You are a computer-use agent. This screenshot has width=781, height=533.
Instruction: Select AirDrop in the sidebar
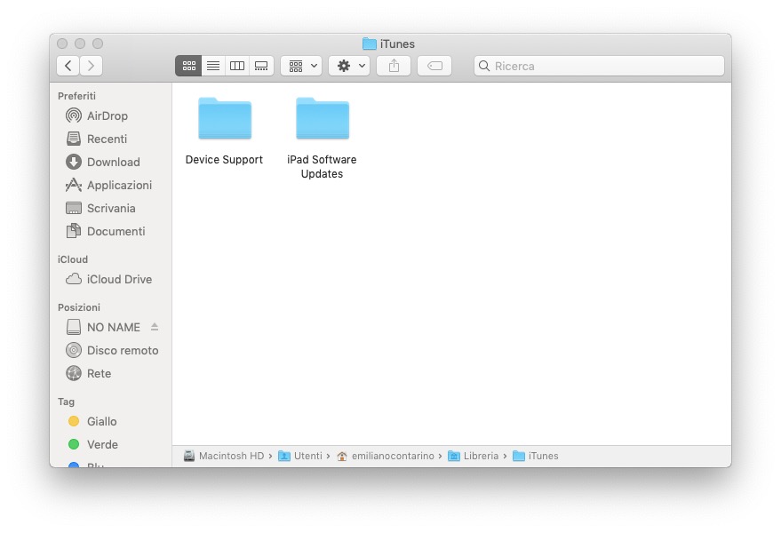(x=102, y=115)
